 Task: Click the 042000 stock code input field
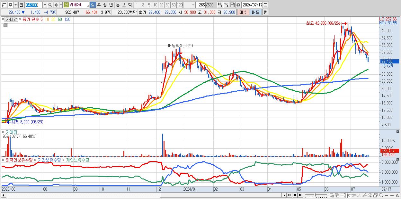click(x=33, y=5)
